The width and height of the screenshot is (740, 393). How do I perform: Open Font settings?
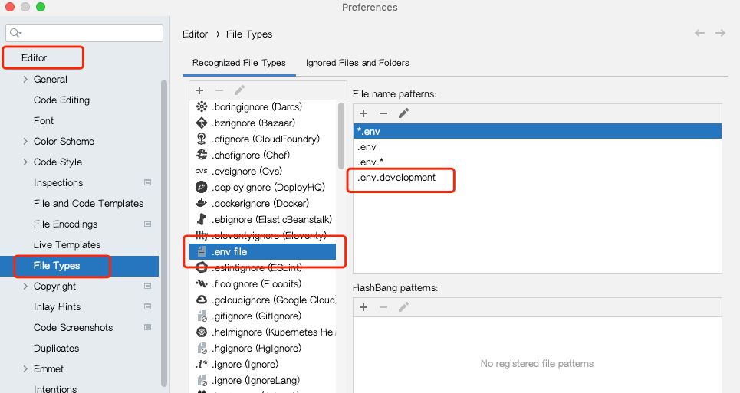pyautogui.click(x=44, y=120)
